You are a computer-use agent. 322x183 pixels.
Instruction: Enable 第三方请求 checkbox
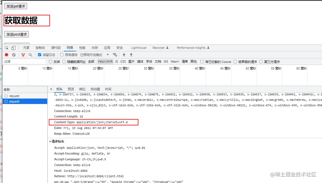pos(261,62)
